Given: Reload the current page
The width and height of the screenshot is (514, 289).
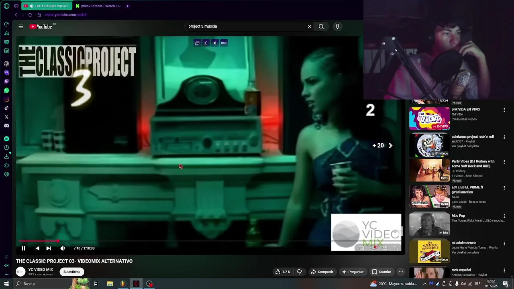Looking at the screenshot, I should (30, 15).
